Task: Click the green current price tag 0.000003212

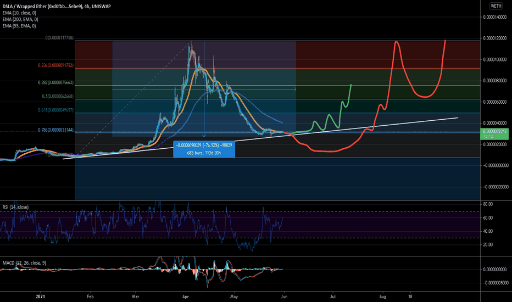Action: (494, 134)
